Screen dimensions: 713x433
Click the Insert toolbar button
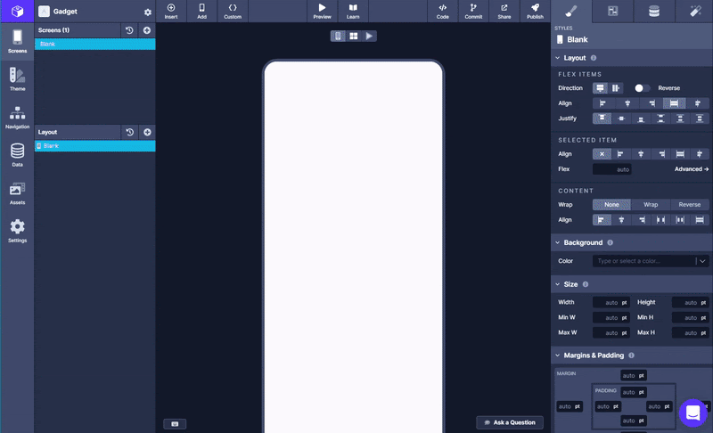[x=171, y=11]
